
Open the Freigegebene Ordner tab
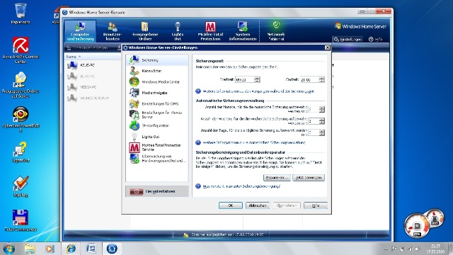click(145, 31)
